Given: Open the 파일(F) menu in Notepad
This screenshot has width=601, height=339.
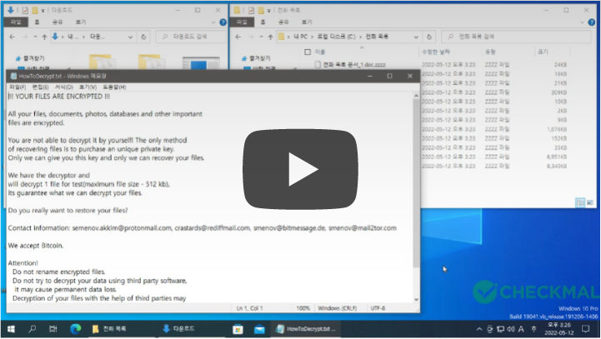Looking at the screenshot, I should (17, 87).
